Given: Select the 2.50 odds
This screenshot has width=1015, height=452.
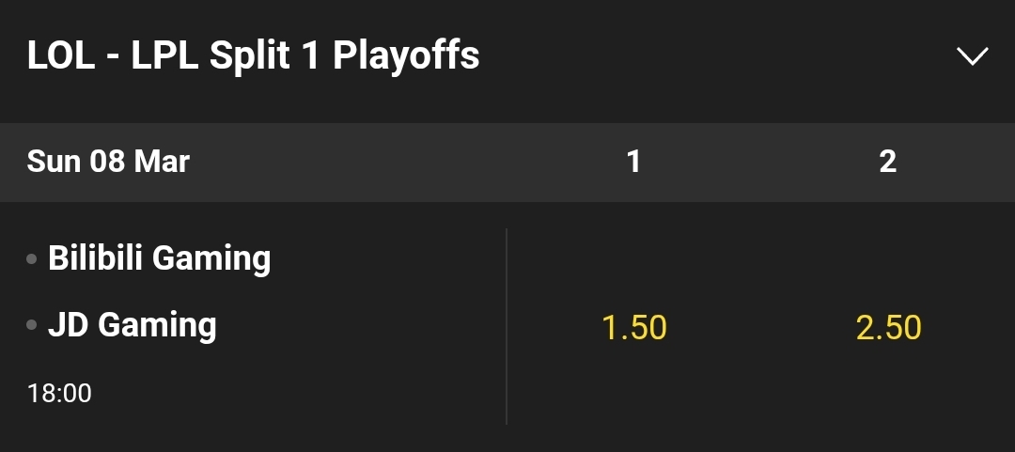Looking at the screenshot, I should [888, 327].
